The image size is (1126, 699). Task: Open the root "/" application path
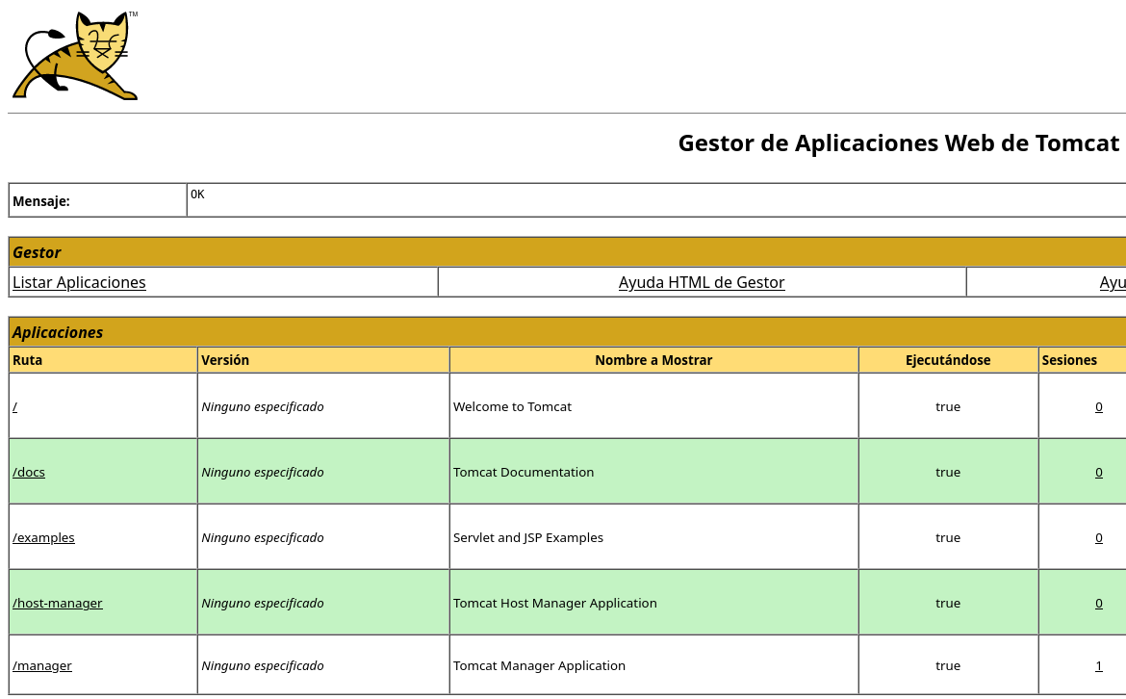click(14, 406)
